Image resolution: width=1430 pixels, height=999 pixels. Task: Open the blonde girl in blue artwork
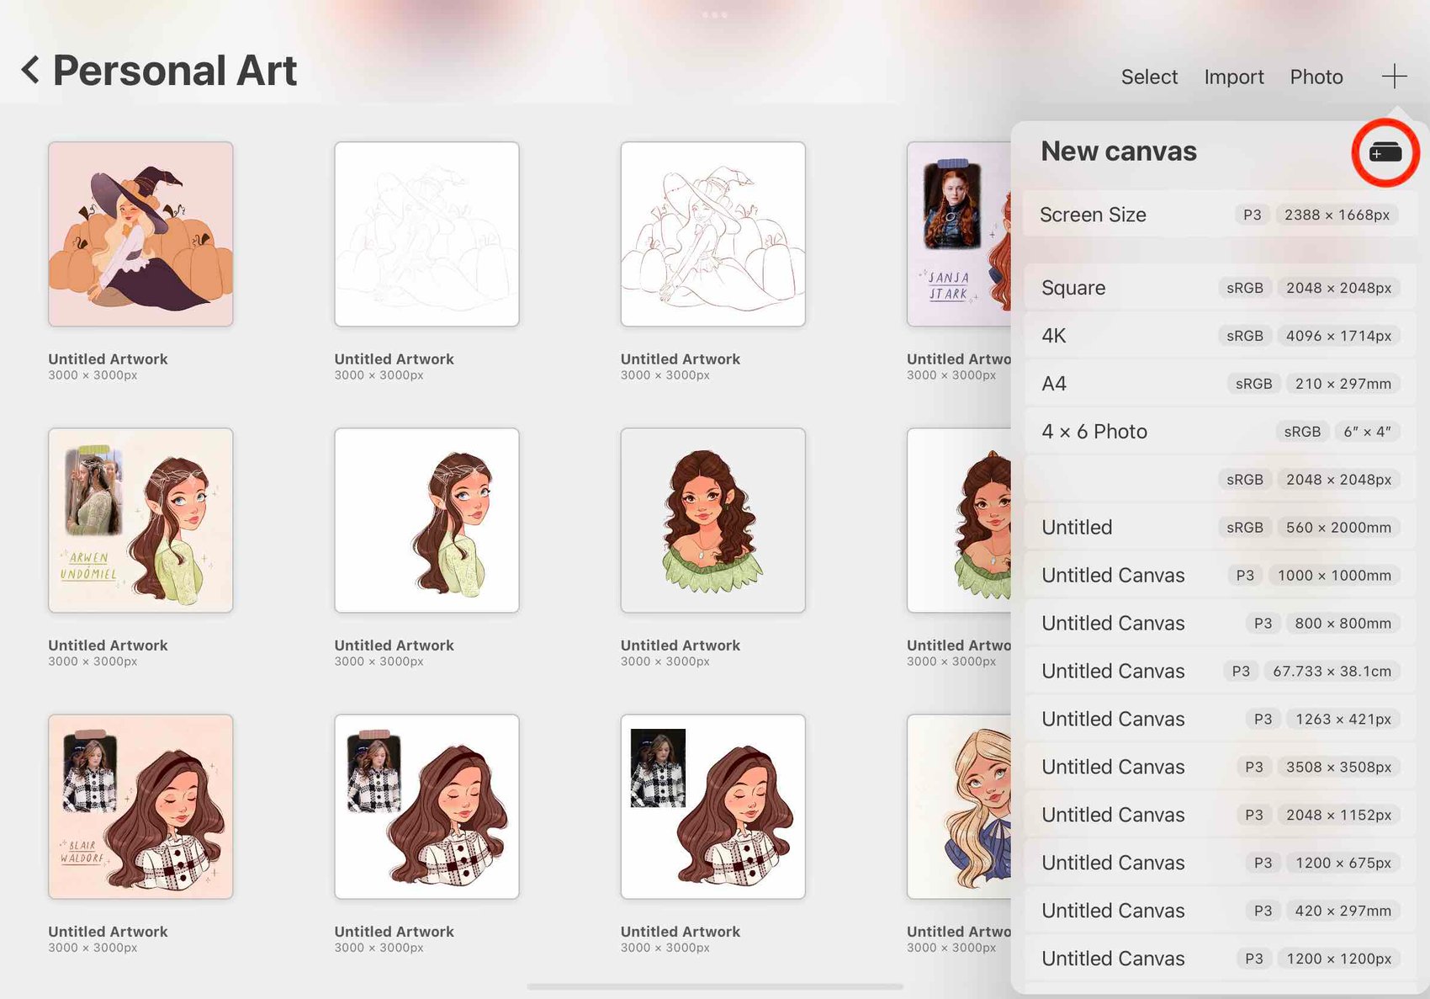click(959, 806)
